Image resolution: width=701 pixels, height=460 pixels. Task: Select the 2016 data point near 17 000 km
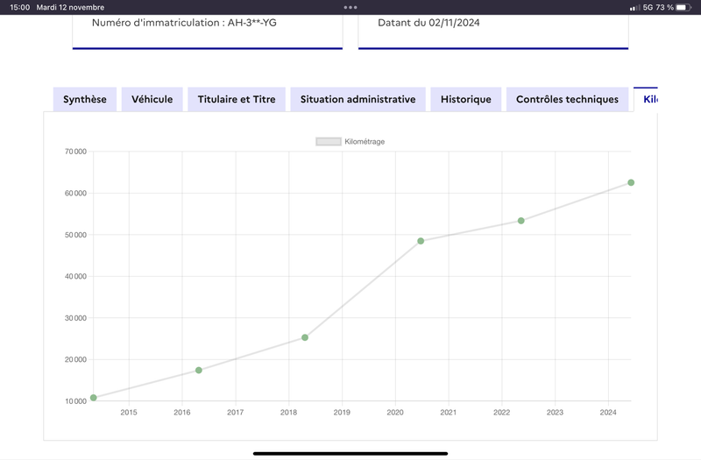[199, 370]
